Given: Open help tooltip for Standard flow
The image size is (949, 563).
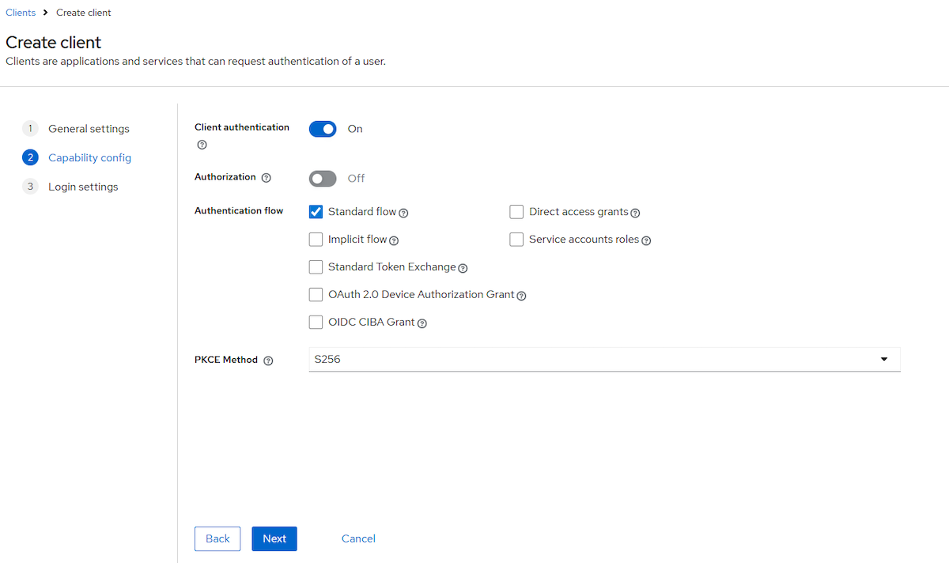Looking at the screenshot, I should 403,213.
